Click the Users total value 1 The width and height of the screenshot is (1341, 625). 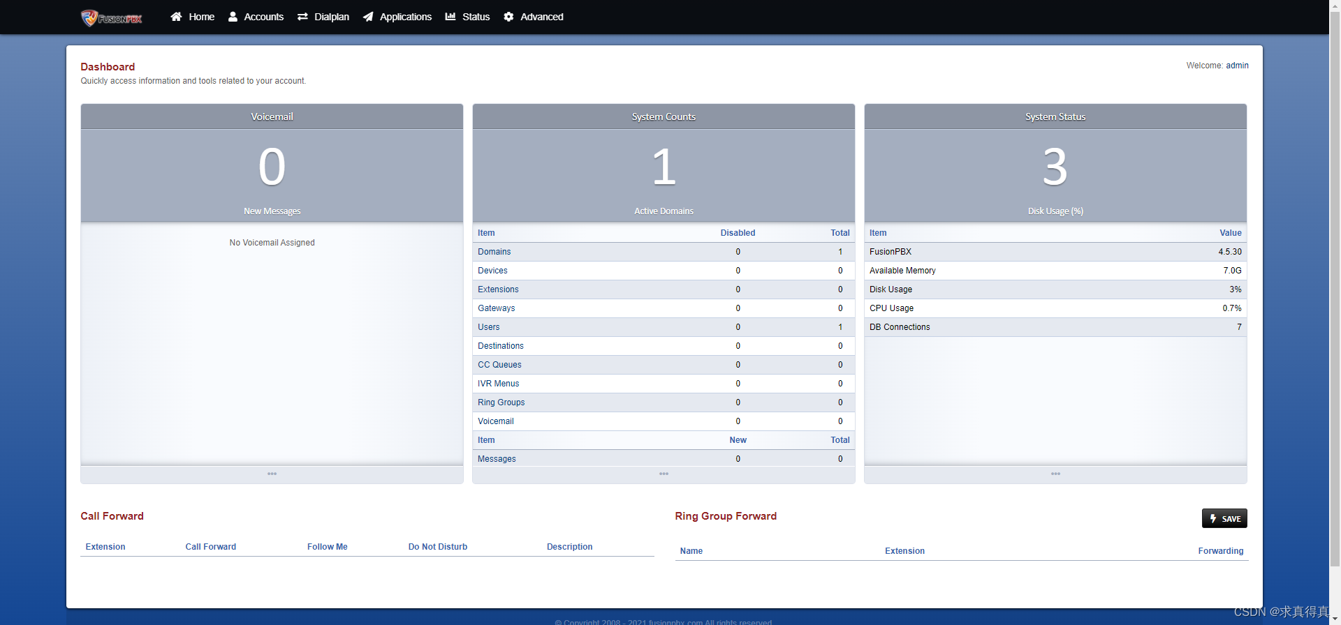click(840, 327)
